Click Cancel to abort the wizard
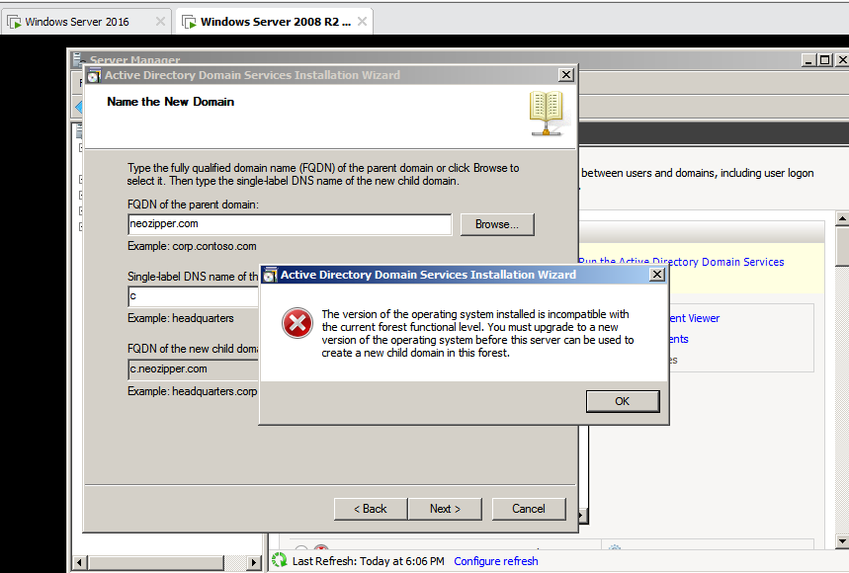Screen dimensions: 849x573 529,508
